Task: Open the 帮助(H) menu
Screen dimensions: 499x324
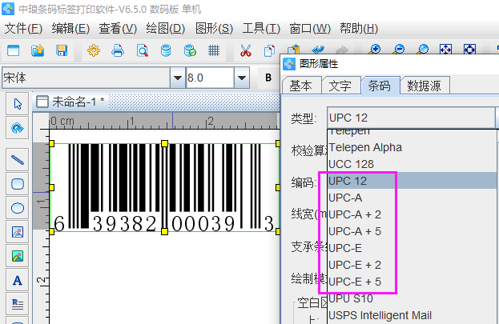Action: (x=359, y=29)
